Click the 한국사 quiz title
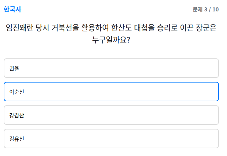 12,9
